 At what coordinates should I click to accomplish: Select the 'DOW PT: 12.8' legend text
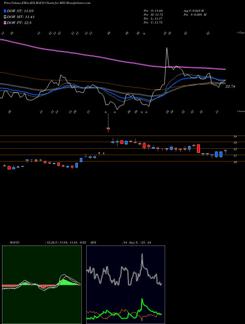[x=19, y=23]
